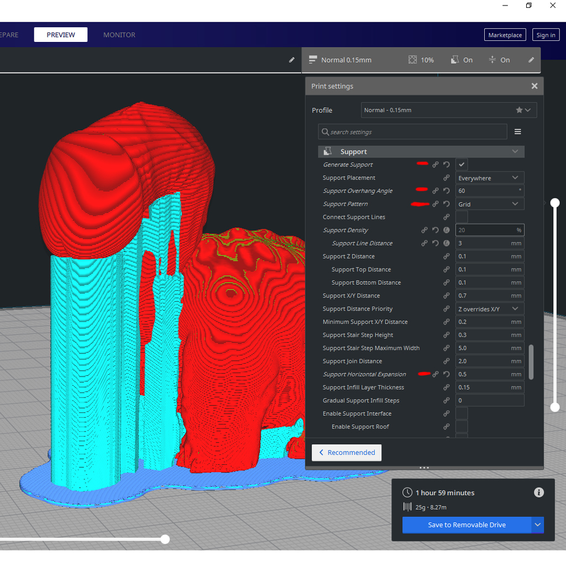The width and height of the screenshot is (566, 566).
Task: Tick the Enable Support Interface checkbox
Action: pos(462,413)
